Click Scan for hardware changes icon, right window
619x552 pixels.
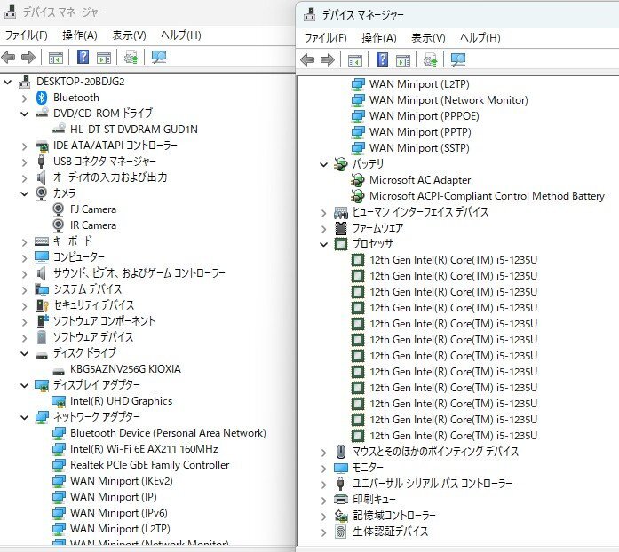coord(458,60)
